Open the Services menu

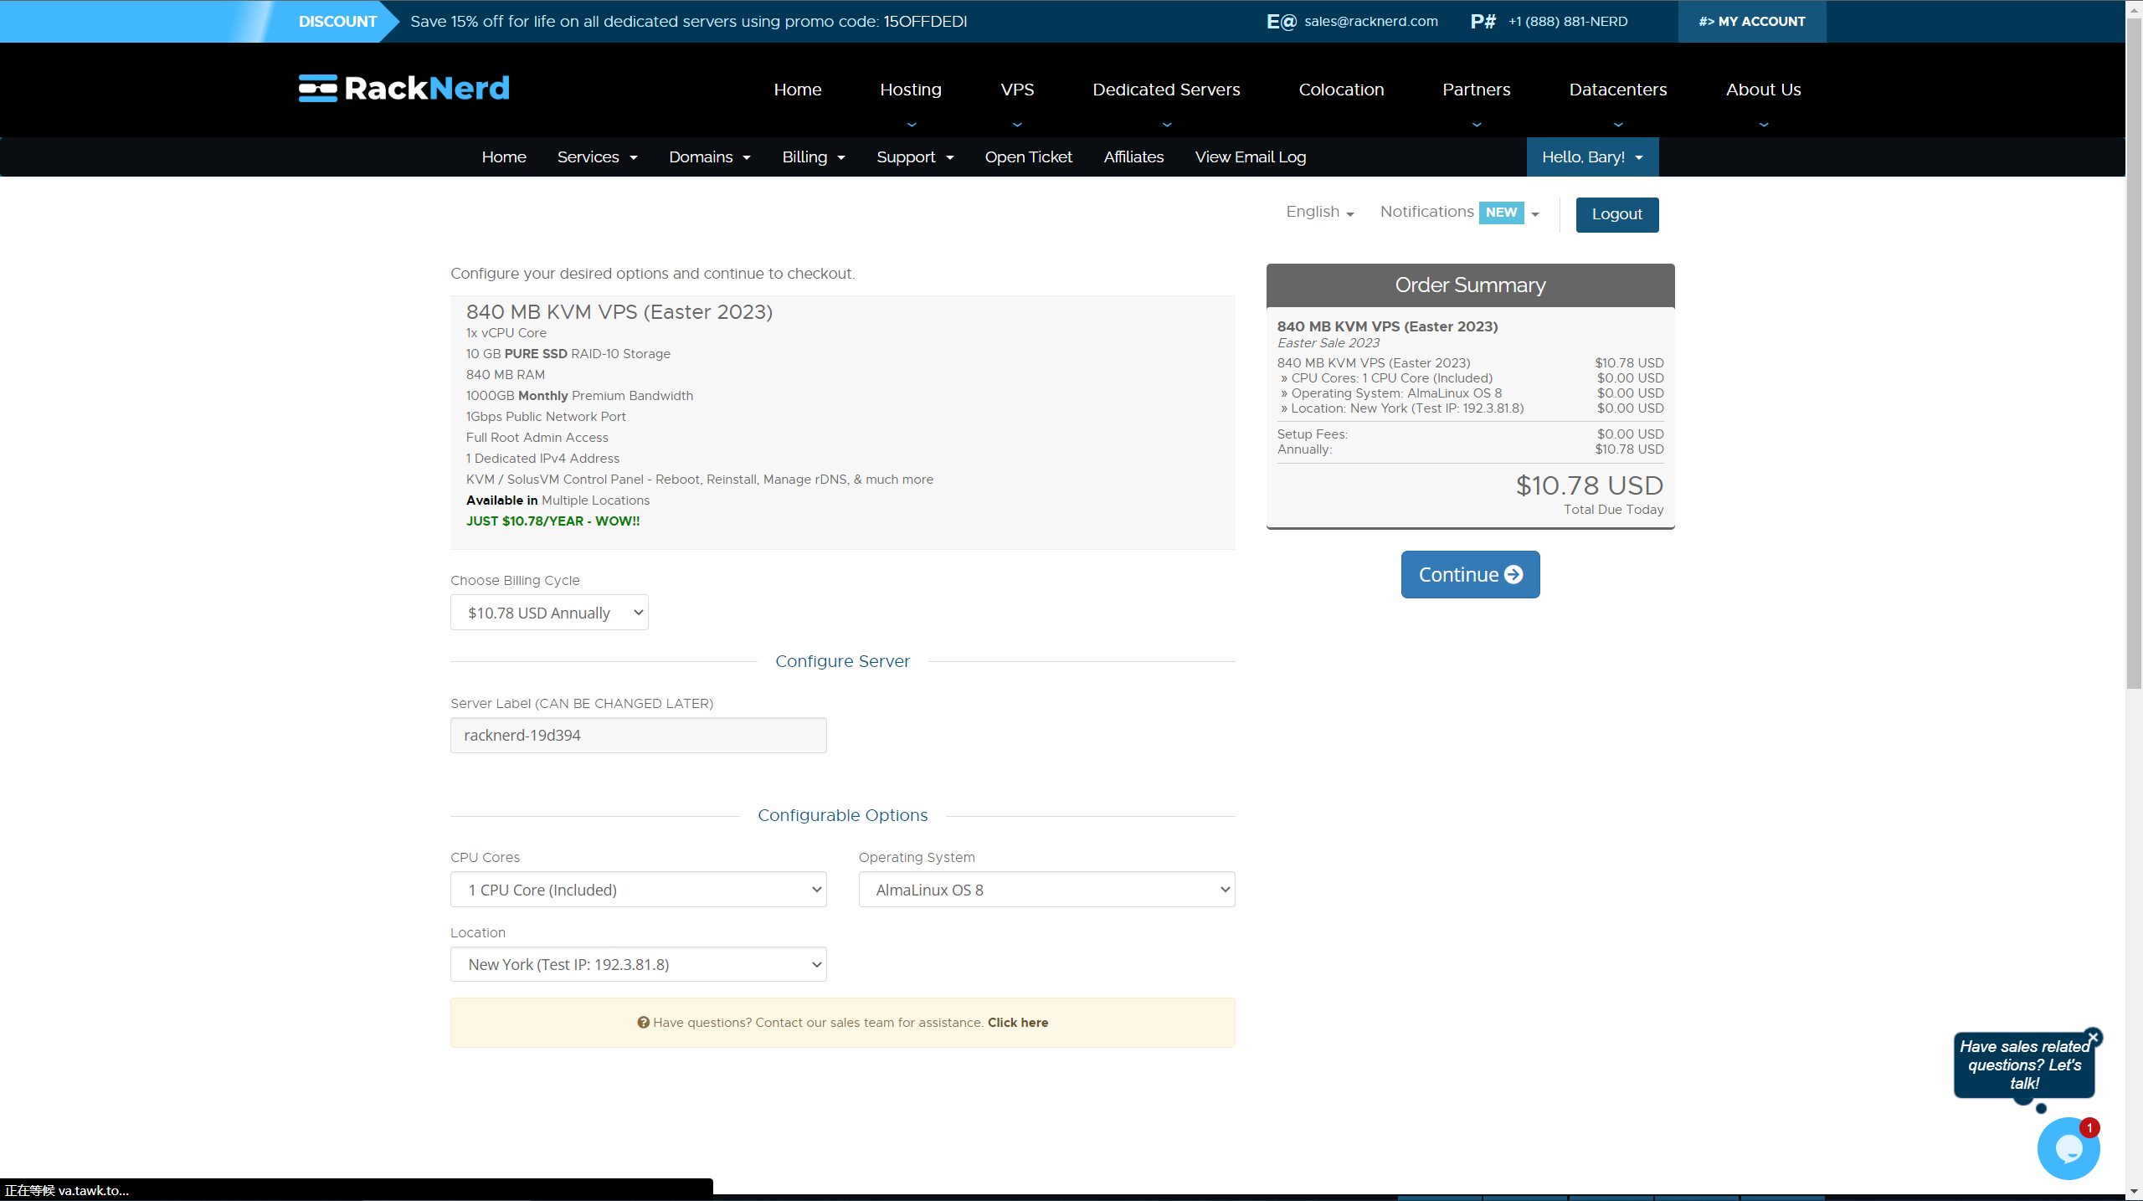598,157
